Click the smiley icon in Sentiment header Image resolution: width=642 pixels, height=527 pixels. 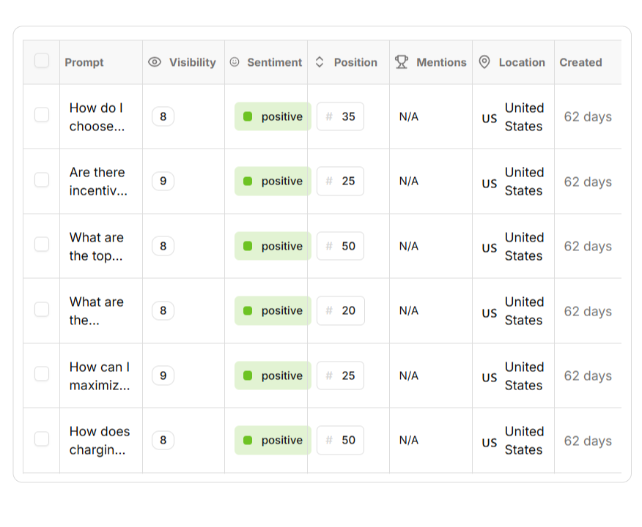[235, 62]
